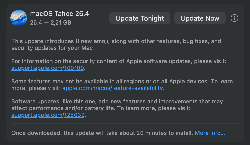Visit the apple.com/macos/feature-availability link
This screenshot has height=145, width=250.
(113, 88)
